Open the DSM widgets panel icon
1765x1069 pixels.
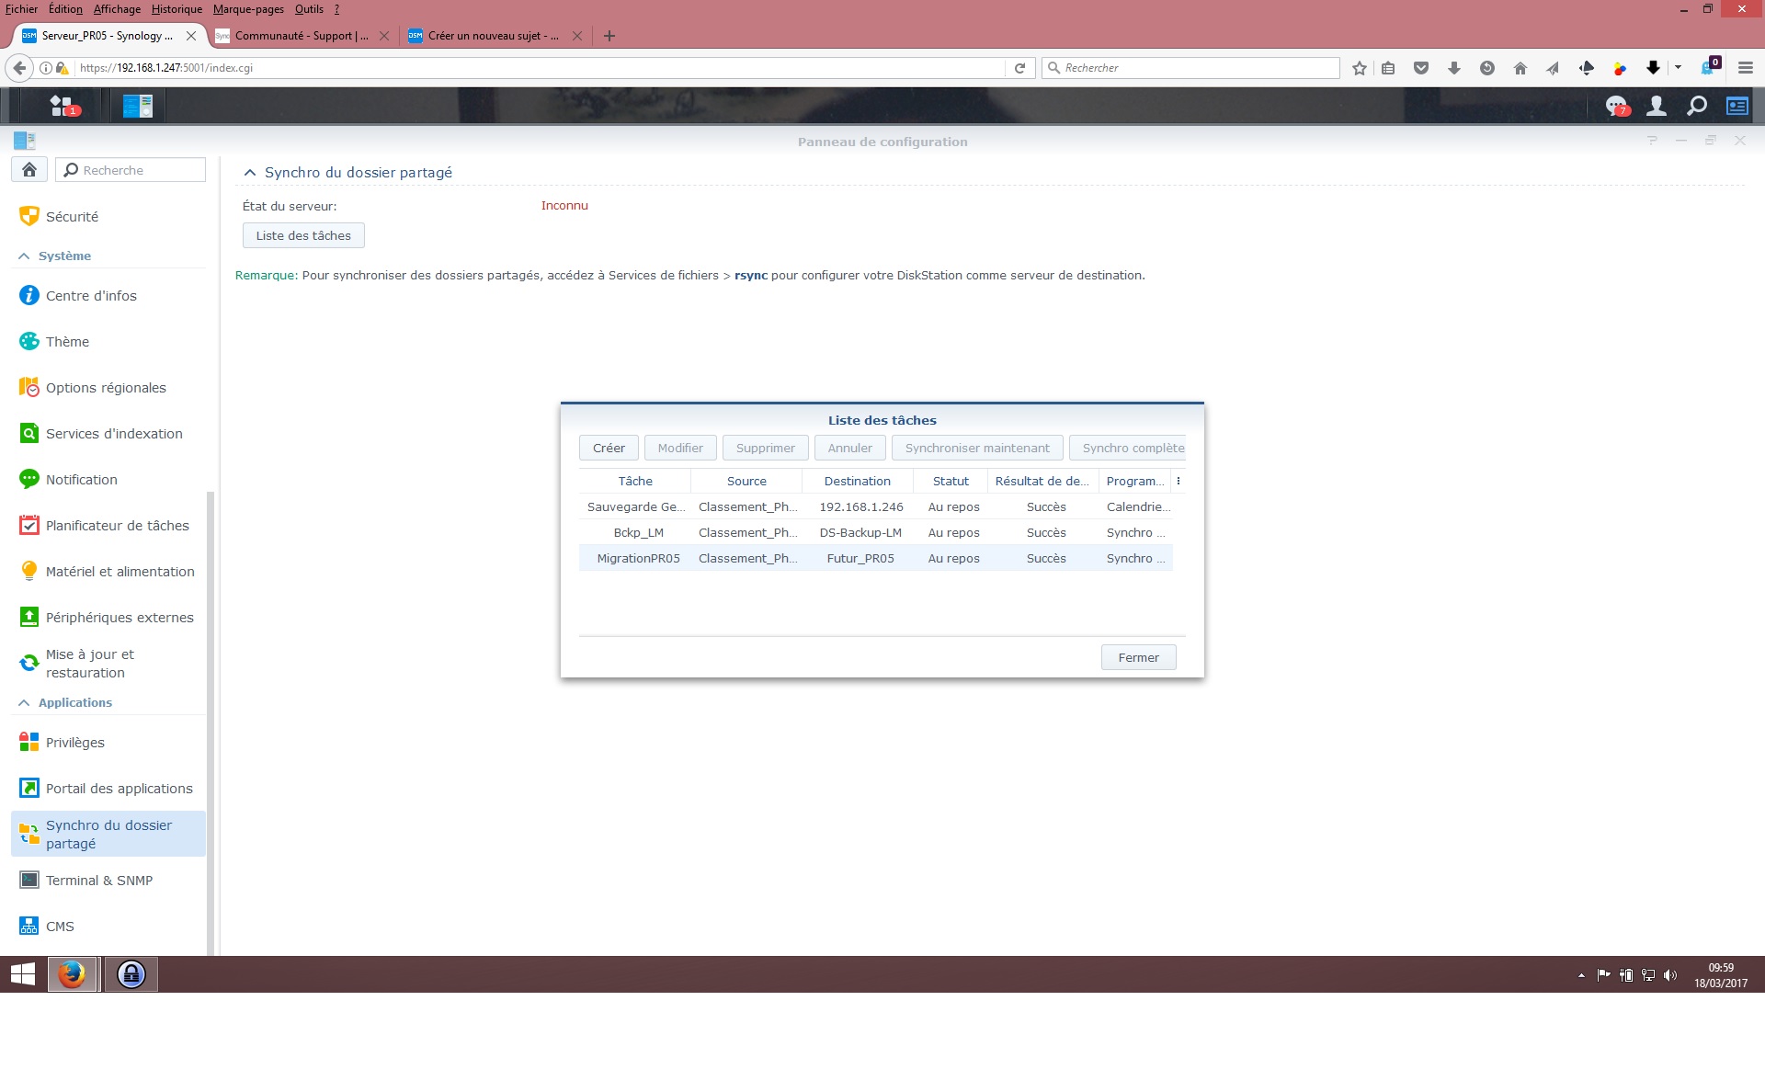point(1737,107)
